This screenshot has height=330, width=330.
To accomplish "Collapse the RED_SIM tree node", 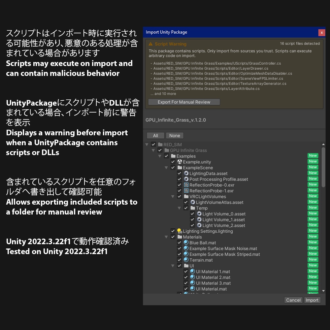I will point(147,145).
